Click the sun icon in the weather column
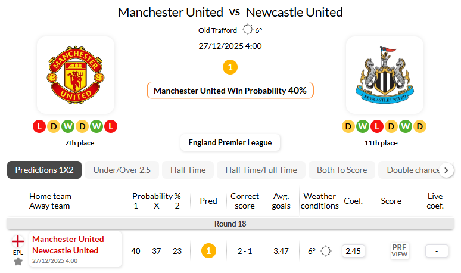461x273 pixels. [326, 251]
